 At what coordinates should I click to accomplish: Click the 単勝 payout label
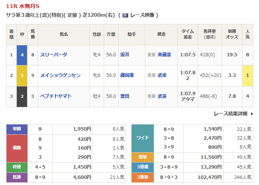17,129
